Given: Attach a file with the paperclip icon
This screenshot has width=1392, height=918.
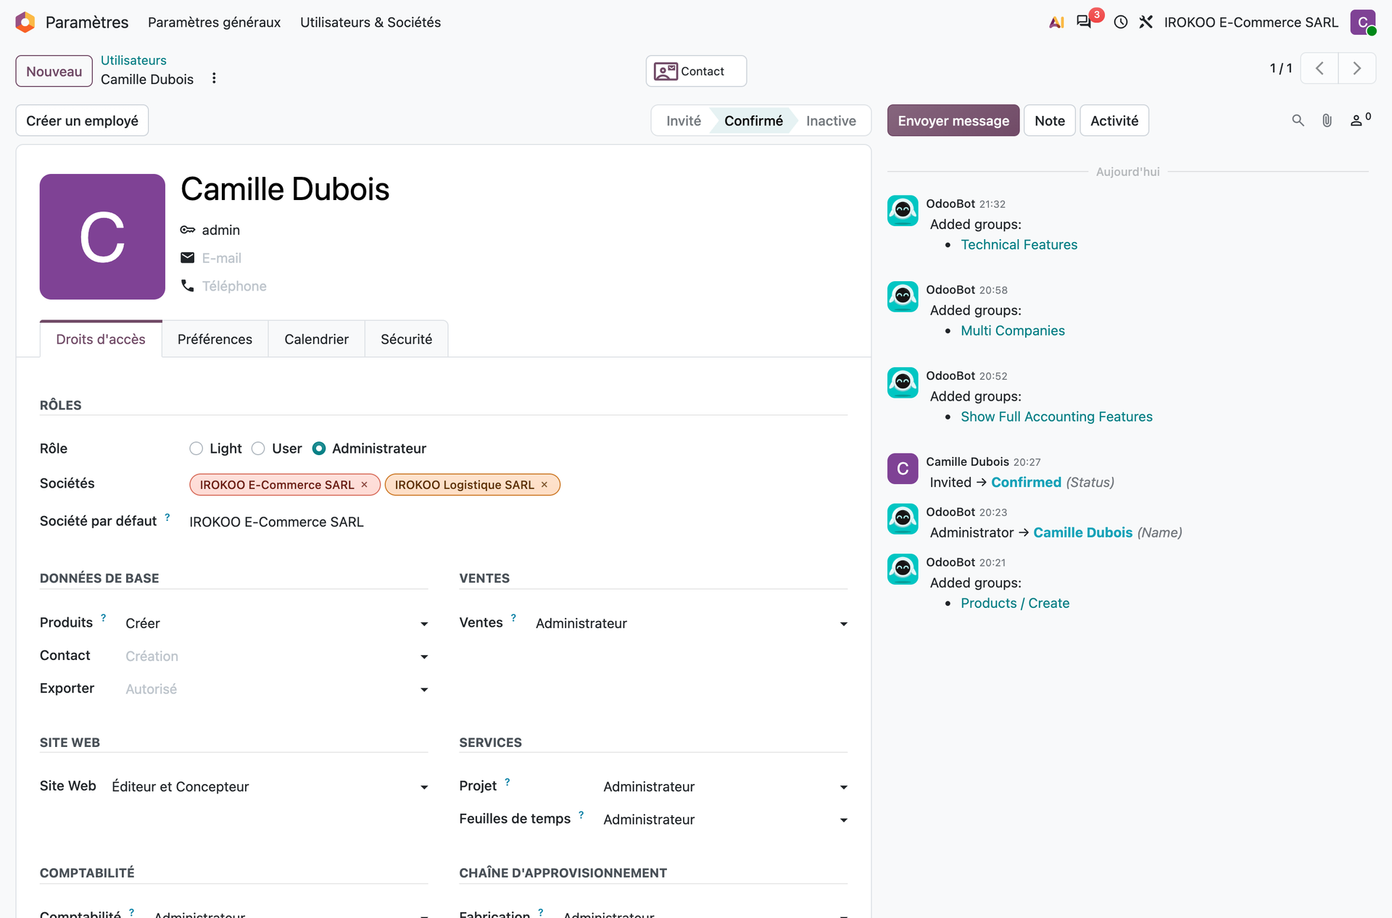Looking at the screenshot, I should 1327,121.
